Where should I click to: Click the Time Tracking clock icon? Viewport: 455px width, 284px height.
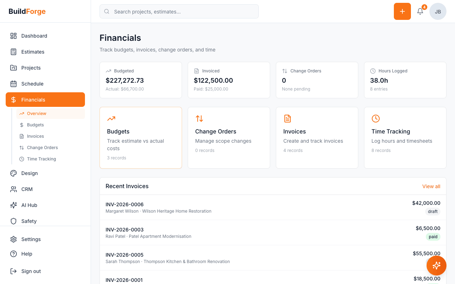pyautogui.click(x=21, y=159)
